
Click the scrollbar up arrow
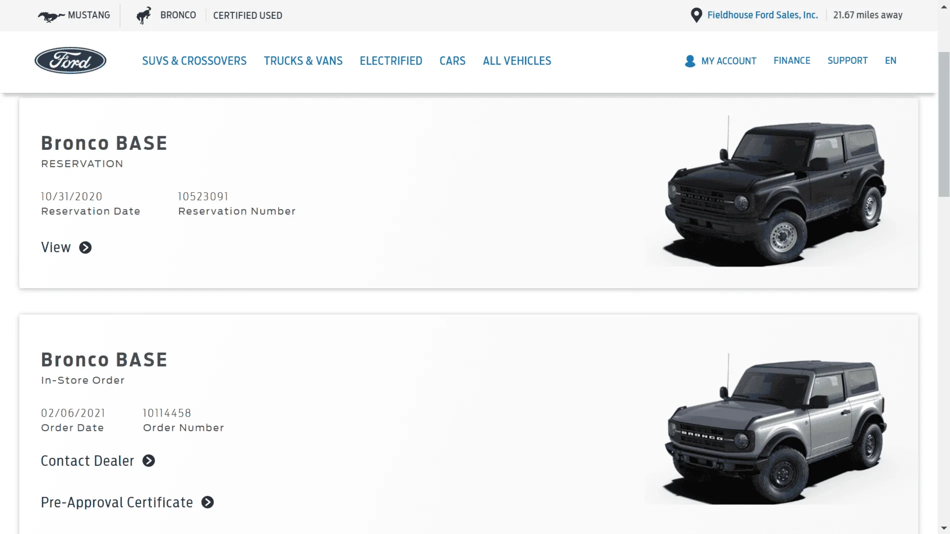click(943, 6)
